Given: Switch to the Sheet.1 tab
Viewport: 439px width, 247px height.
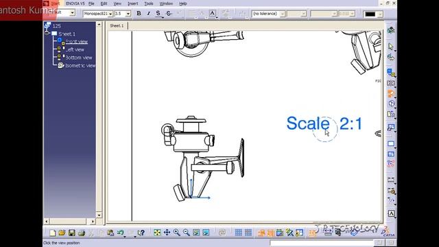Looking at the screenshot, I should (x=117, y=26).
